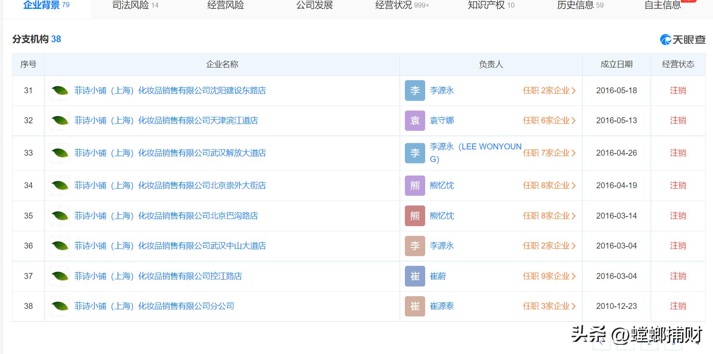Click the 袁 avatar for 袁守娜
The height and width of the screenshot is (354, 713).
(415, 121)
